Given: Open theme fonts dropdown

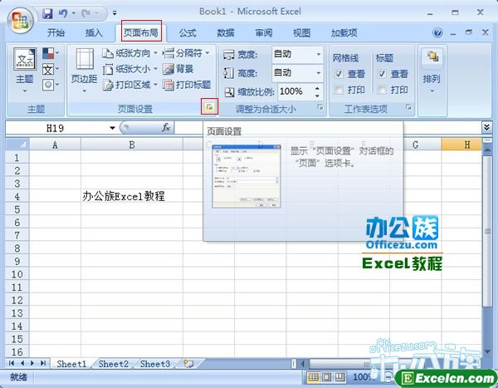Looking at the screenshot, I should (x=51, y=69).
